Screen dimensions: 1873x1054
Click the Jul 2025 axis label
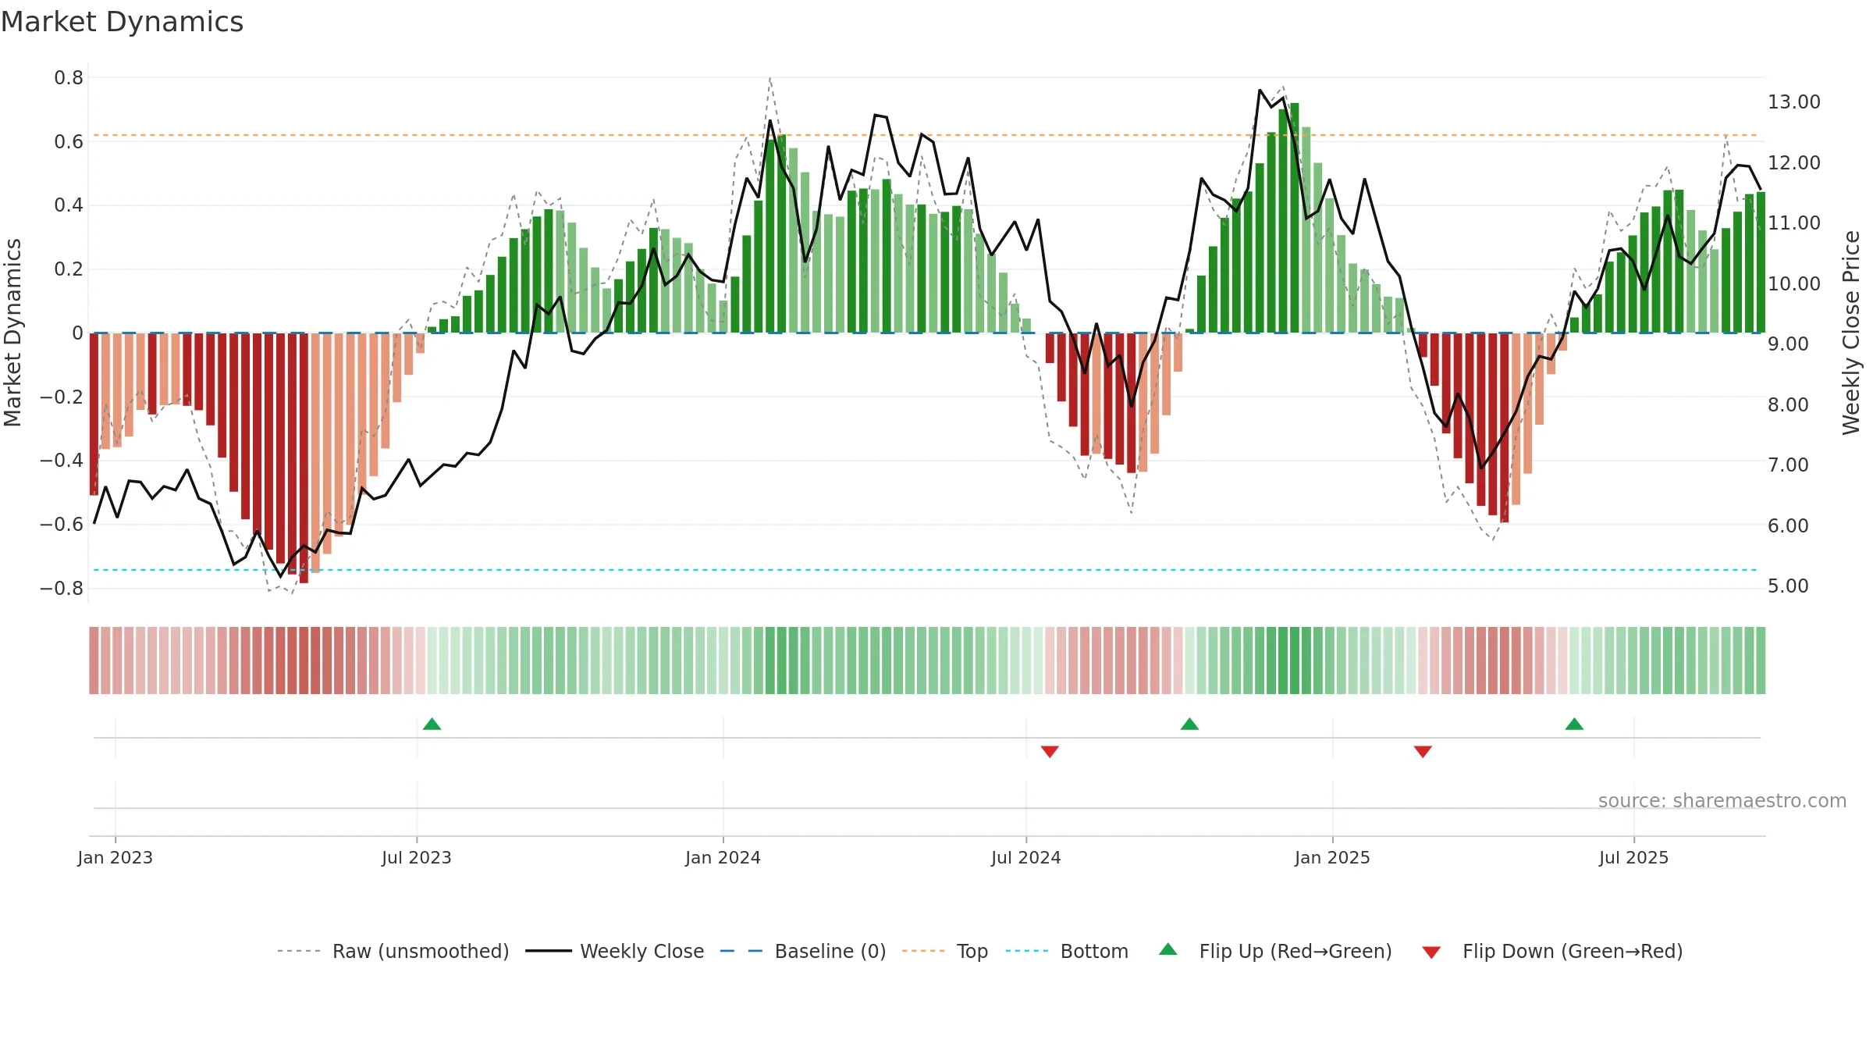pyautogui.click(x=1634, y=857)
